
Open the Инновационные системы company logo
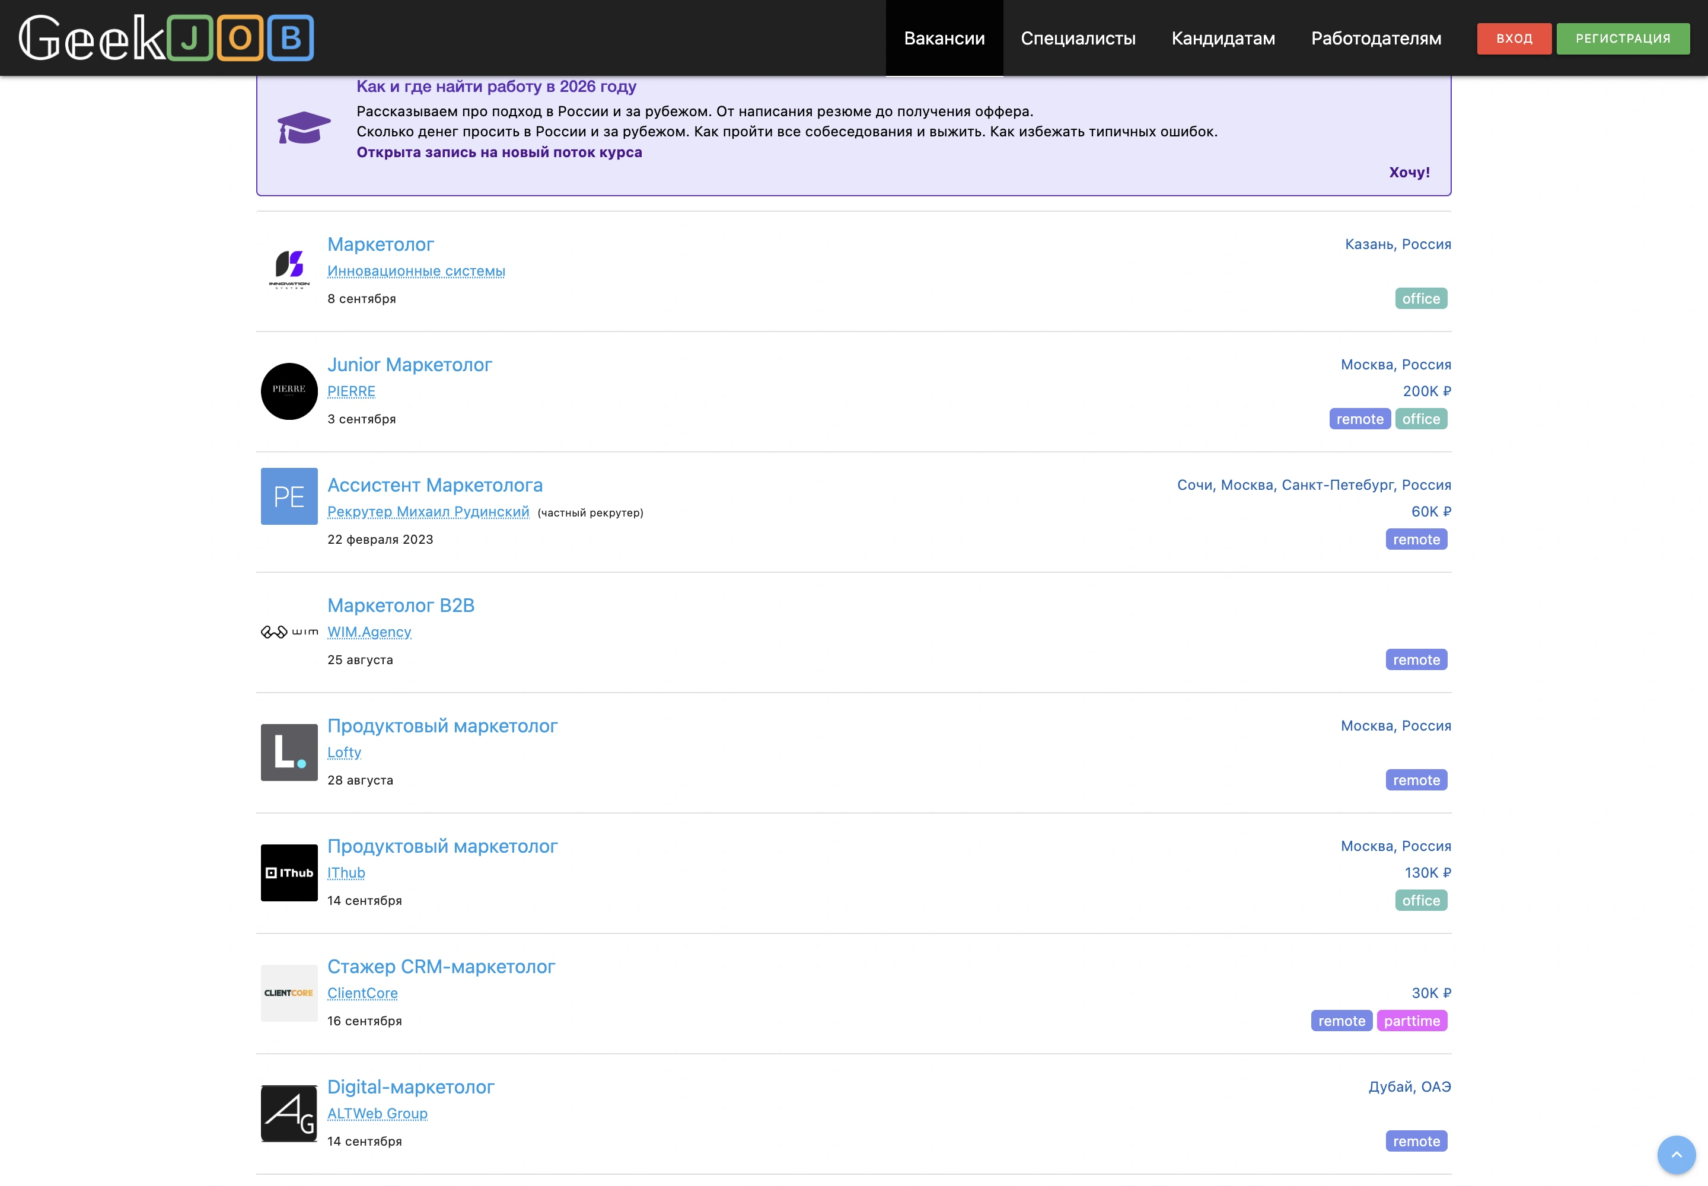pos(289,270)
